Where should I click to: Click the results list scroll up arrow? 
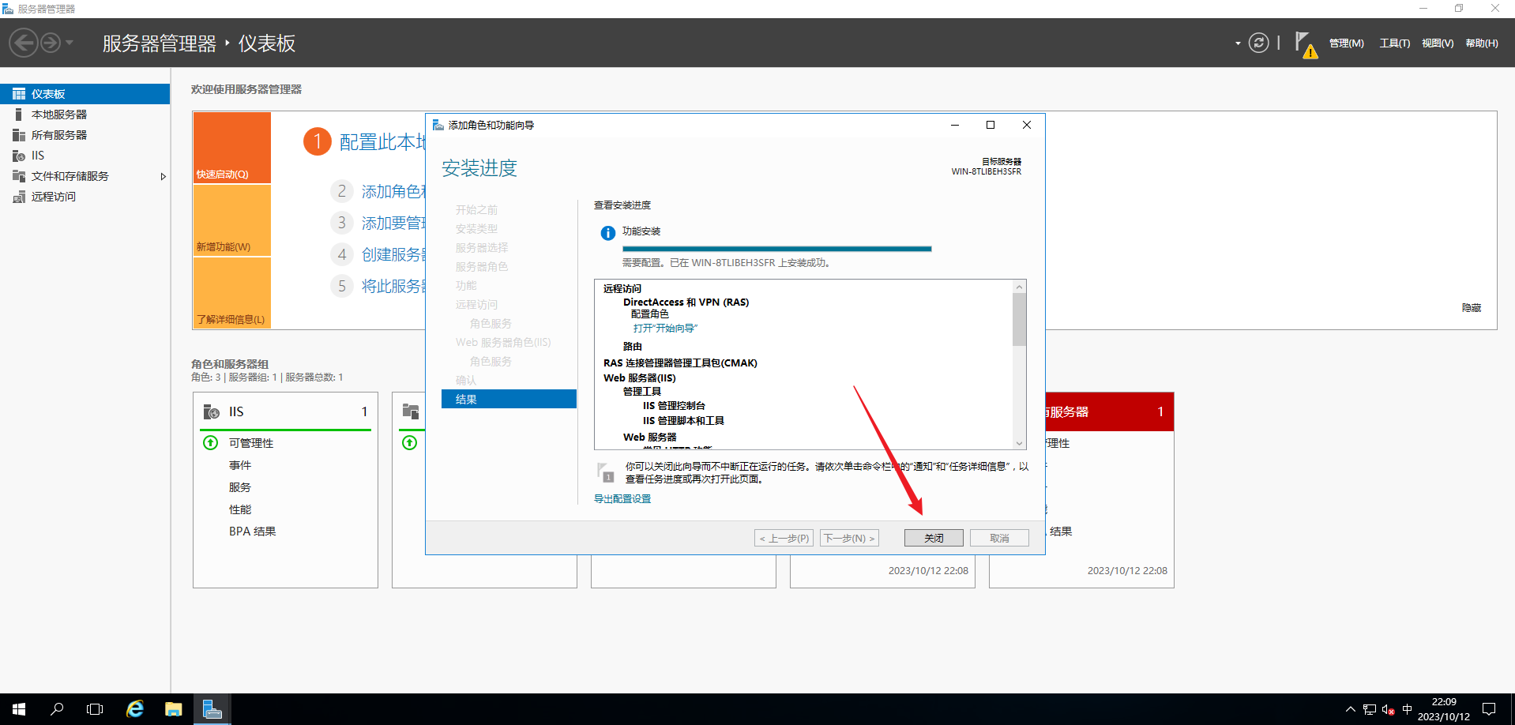coord(1020,287)
